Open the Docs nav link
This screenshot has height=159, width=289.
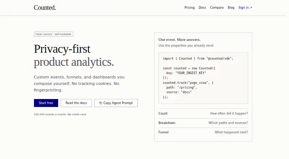pyautogui.click(x=202, y=8)
